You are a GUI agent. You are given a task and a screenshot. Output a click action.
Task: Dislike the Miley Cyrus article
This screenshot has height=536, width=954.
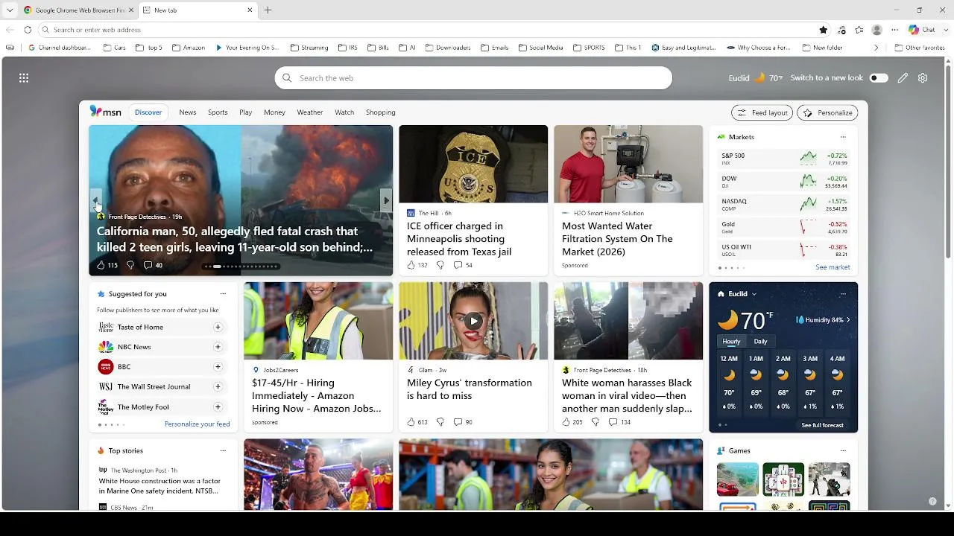pos(440,422)
